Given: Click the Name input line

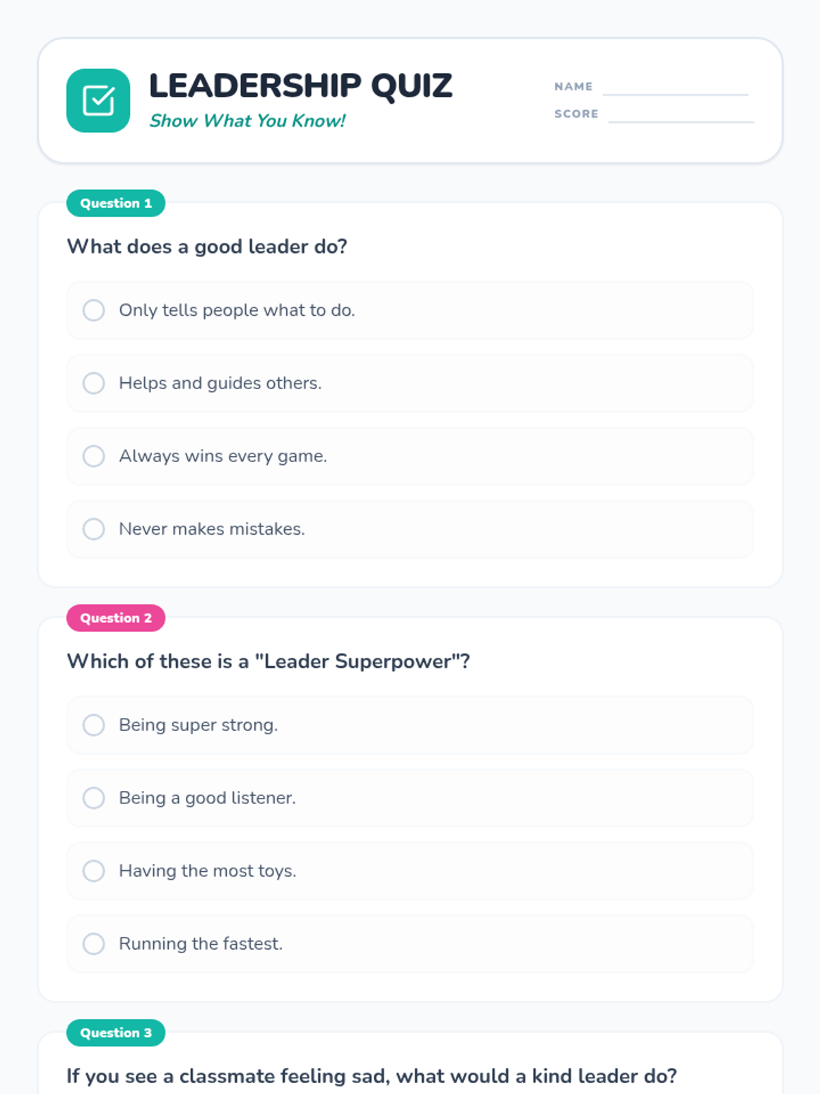Looking at the screenshot, I should pyautogui.click(x=675, y=88).
